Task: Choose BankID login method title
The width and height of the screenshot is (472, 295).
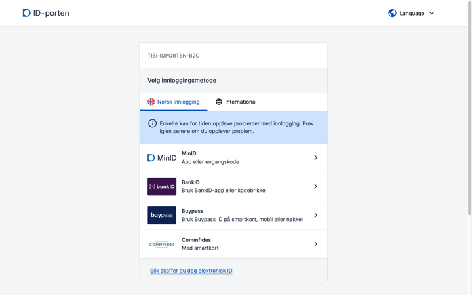Action: tap(191, 182)
